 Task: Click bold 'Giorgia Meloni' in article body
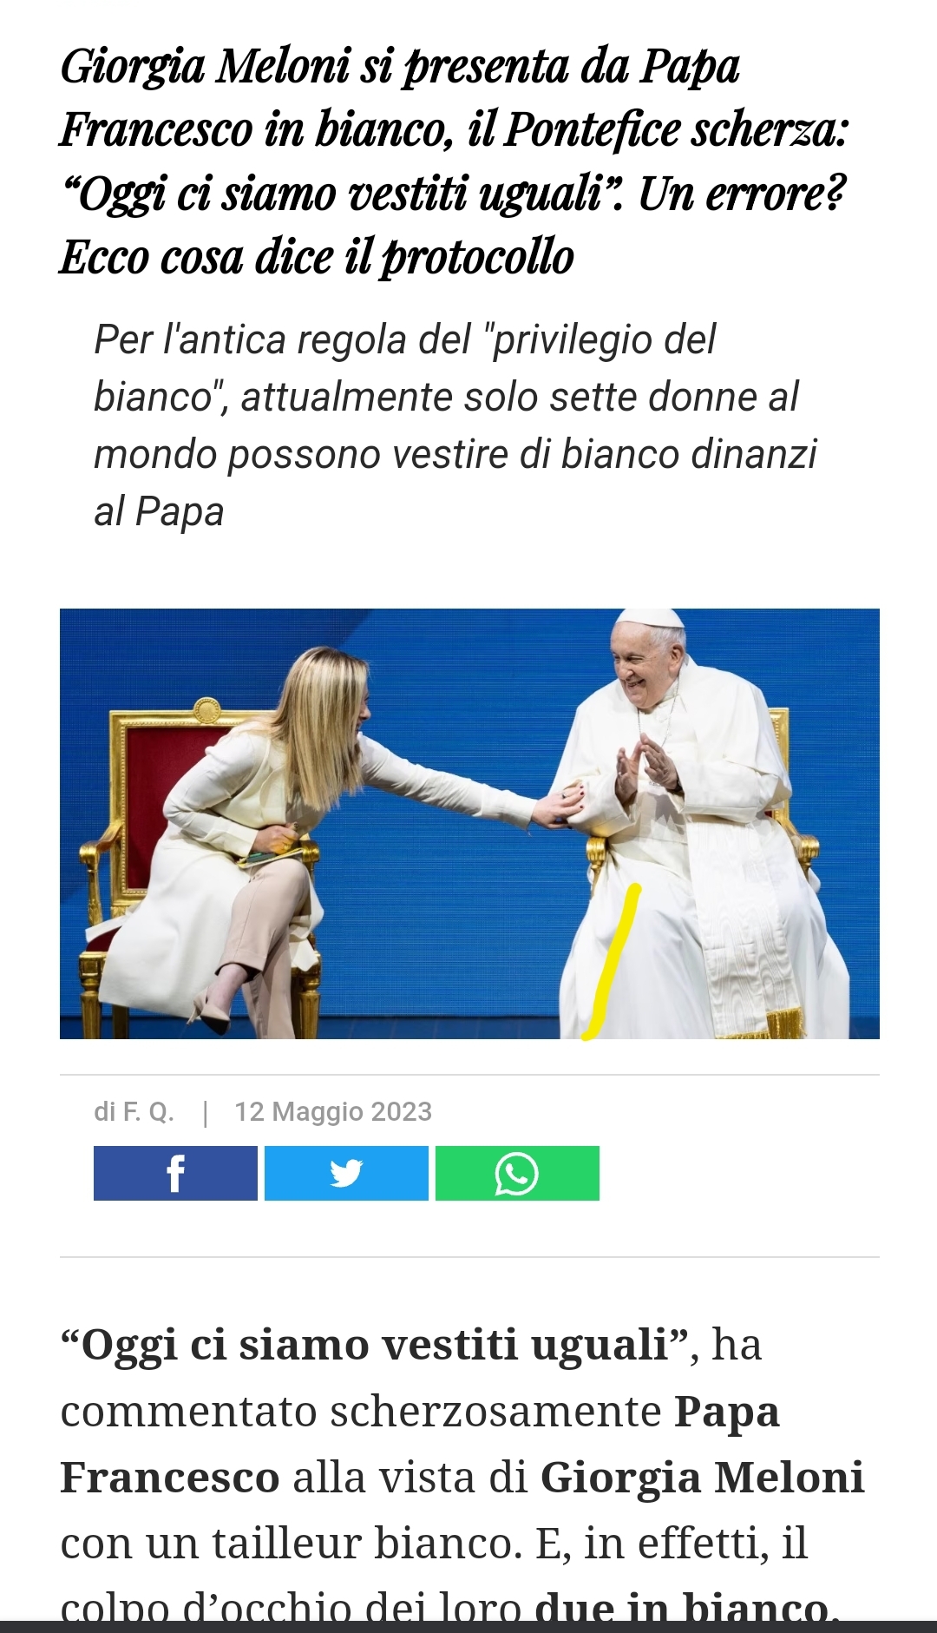coord(703,1477)
